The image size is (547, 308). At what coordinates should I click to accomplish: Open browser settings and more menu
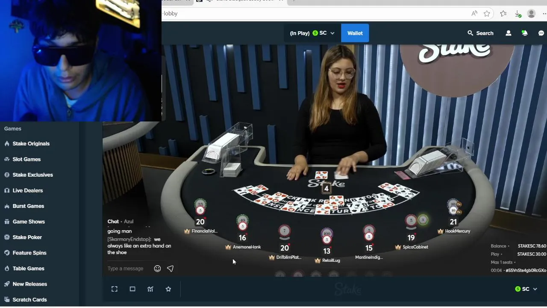(544, 14)
